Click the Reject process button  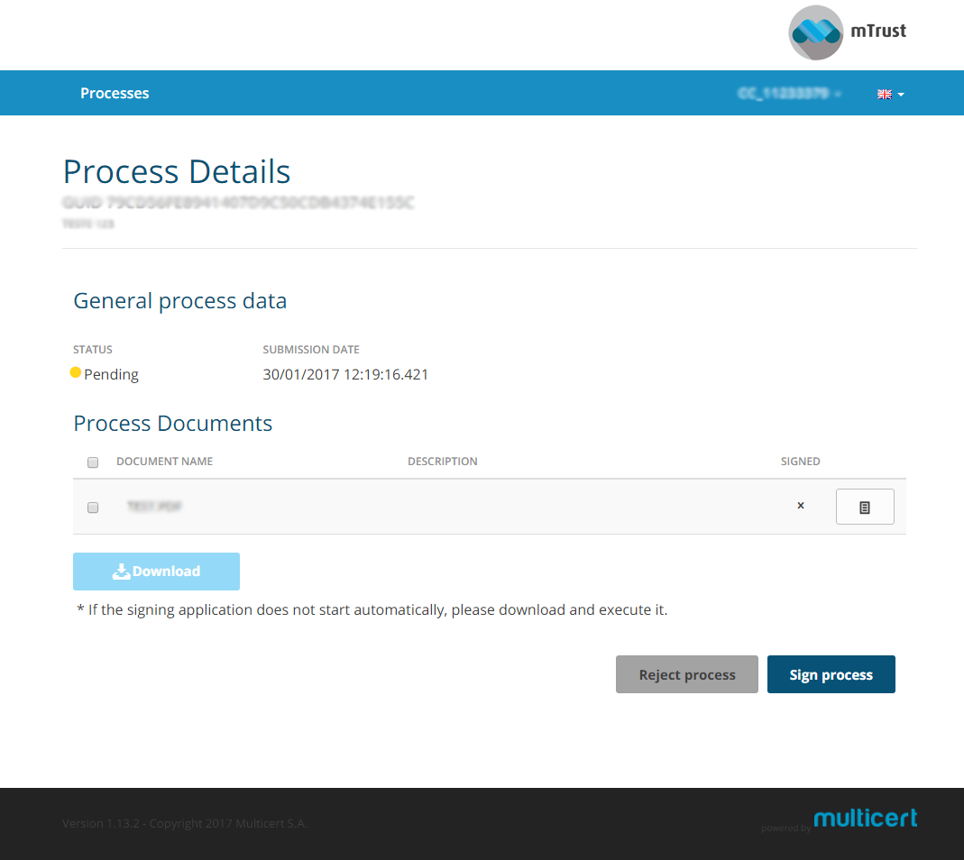pos(686,674)
